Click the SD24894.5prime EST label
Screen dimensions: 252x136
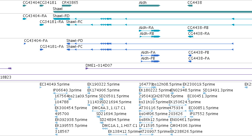(x=115, y=120)
